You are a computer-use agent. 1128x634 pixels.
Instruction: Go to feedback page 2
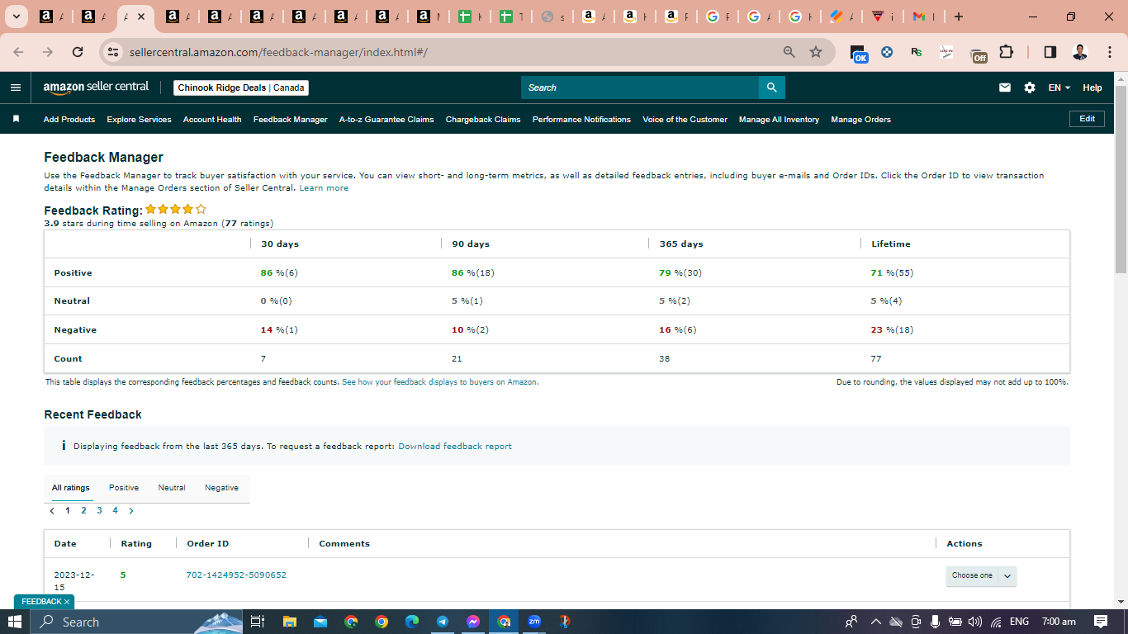tap(83, 510)
